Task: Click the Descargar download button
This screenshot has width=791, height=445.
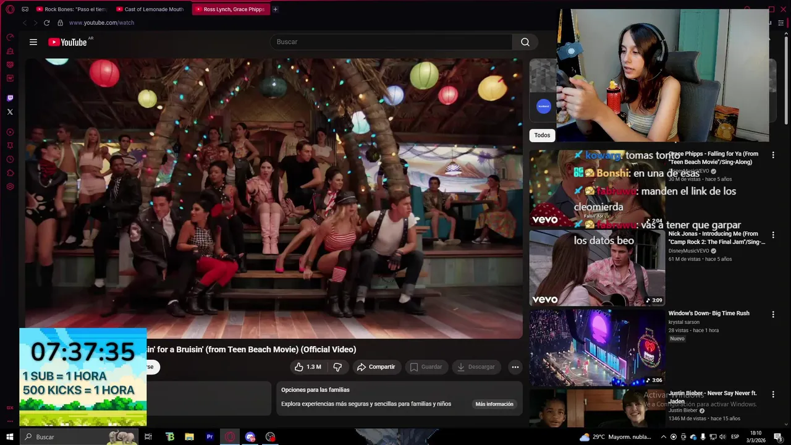Action: click(x=475, y=367)
